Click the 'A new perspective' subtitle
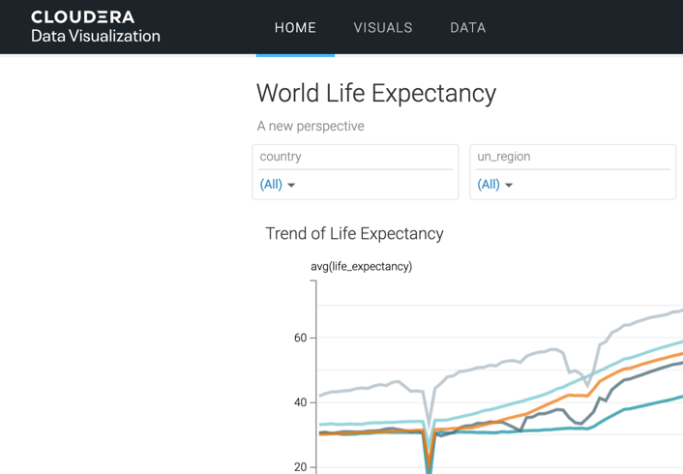The image size is (683, 474). tap(311, 126)
